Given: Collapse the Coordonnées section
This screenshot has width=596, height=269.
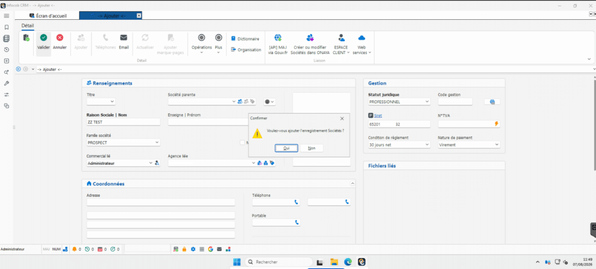Looking at the screenshot, I should (352, 183).
